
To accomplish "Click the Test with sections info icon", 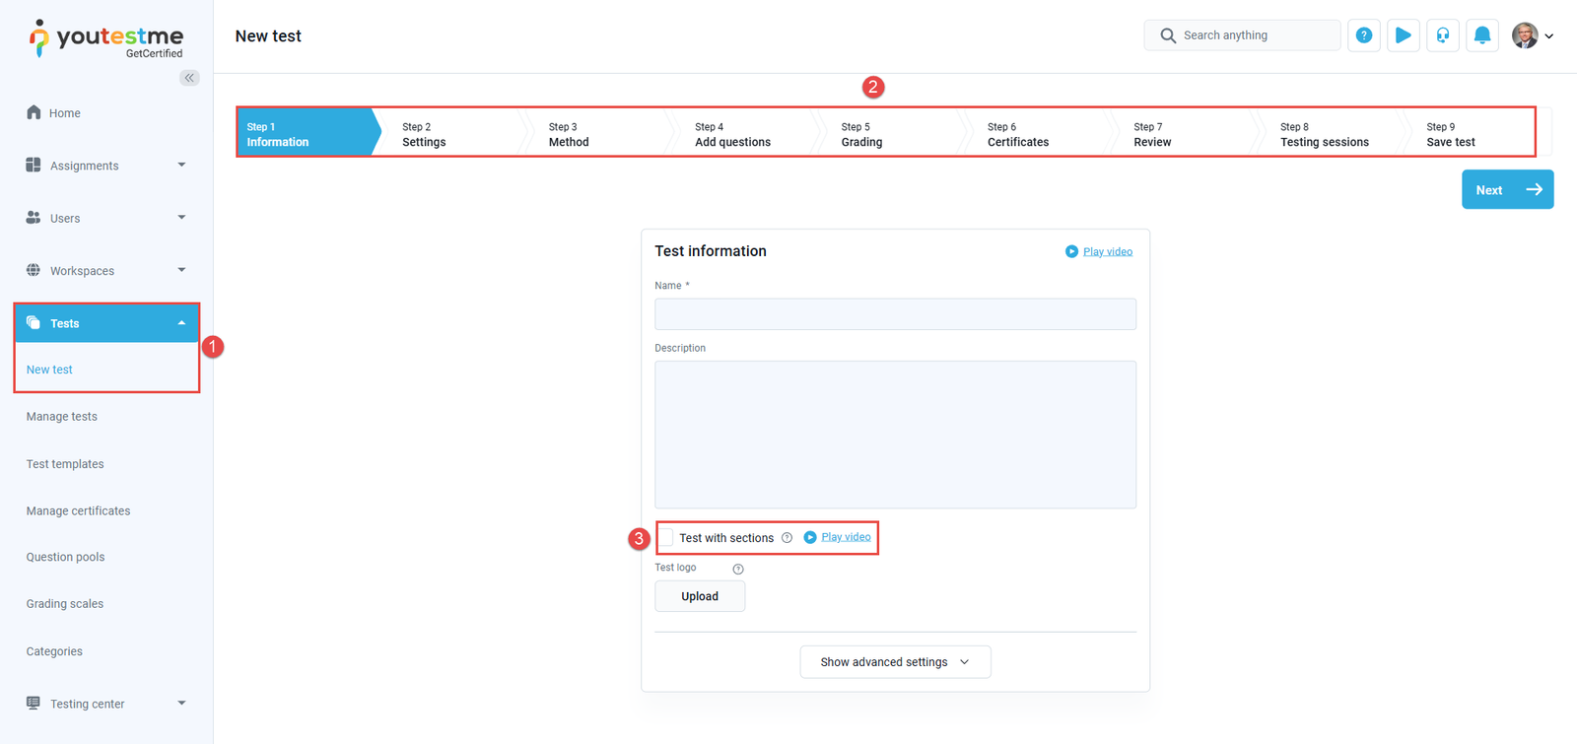I will click(787, 538).
